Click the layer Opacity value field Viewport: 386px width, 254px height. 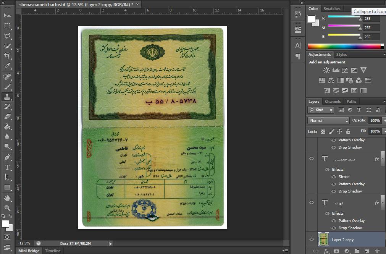[x=375, y=120]
